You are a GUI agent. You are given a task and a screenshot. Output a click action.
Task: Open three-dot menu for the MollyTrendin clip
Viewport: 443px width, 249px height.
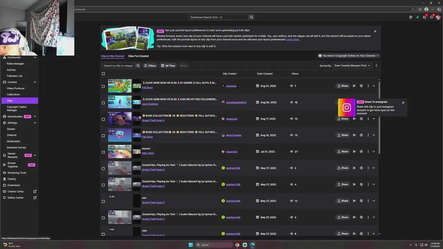[x=368, y=135]
